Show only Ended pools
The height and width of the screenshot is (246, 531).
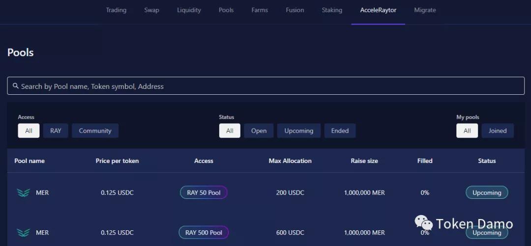(x=340, y=131)
